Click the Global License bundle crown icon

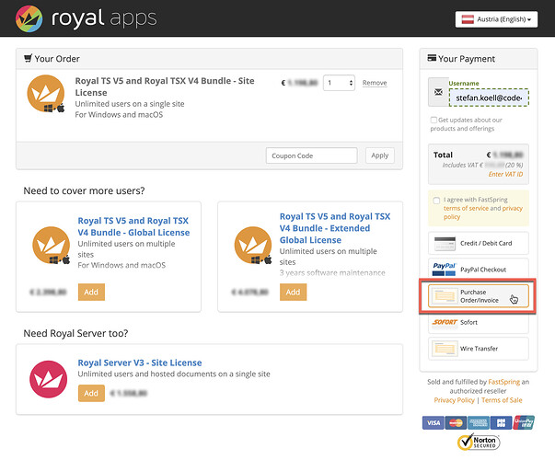pos(51,246)
